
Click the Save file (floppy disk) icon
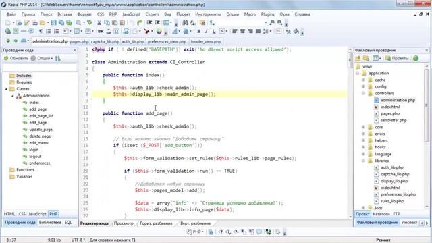[x=53, y=22]
